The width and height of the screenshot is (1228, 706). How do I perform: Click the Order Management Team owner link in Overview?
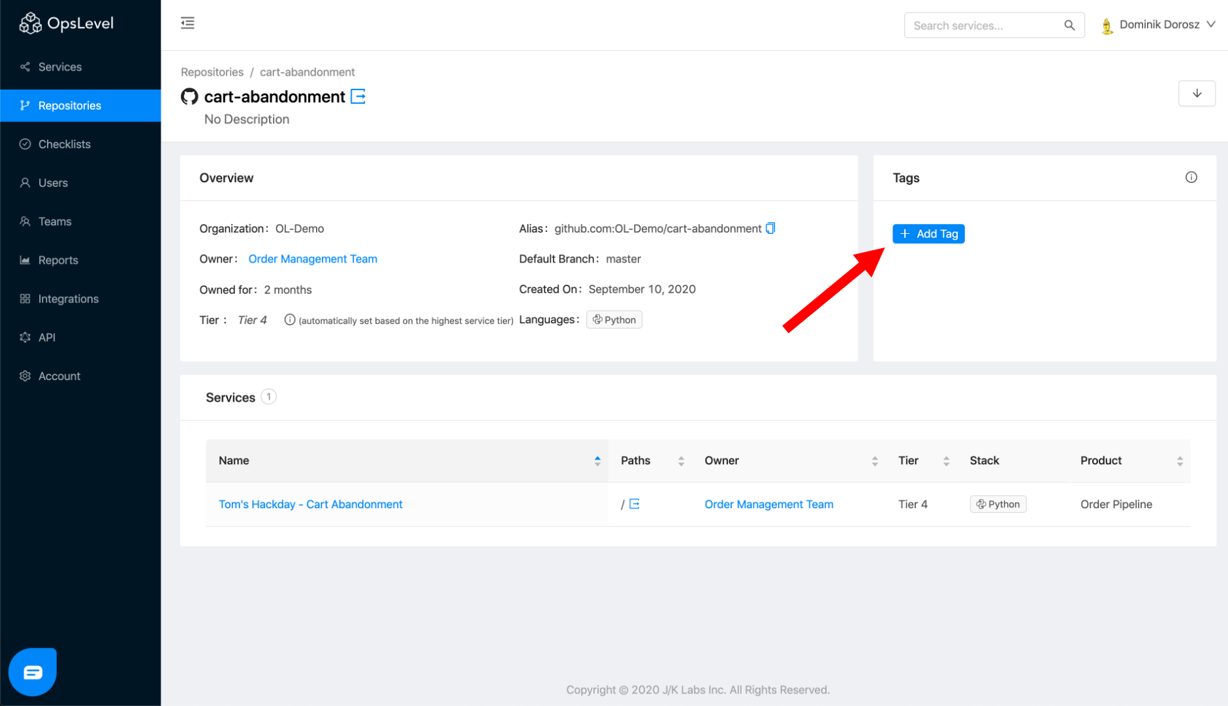pyautogui.click(x=313, y=259)
